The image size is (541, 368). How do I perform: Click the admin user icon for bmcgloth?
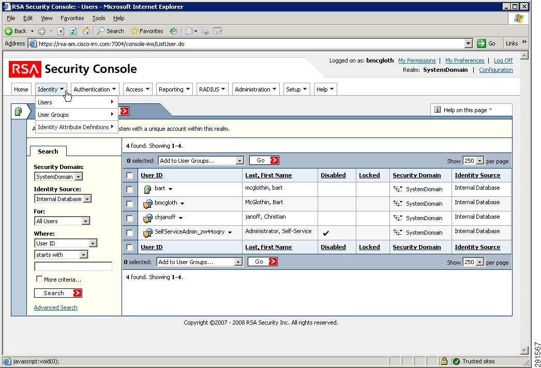[148, 204]
